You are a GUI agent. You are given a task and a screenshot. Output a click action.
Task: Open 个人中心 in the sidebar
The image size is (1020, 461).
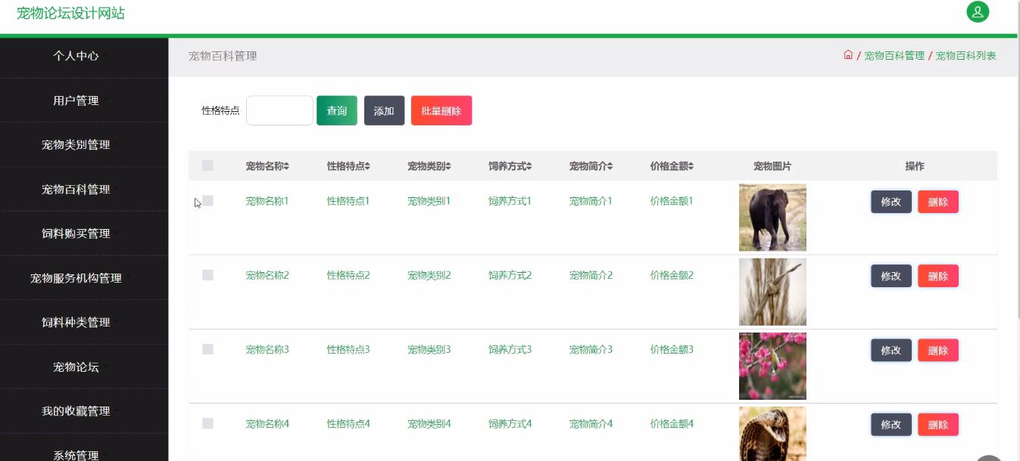(76, 56)
